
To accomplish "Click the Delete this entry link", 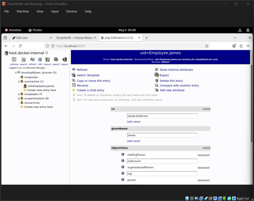I will tap(171, 81).
